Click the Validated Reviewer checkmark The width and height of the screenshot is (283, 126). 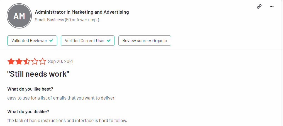click(x=51, y=41)
